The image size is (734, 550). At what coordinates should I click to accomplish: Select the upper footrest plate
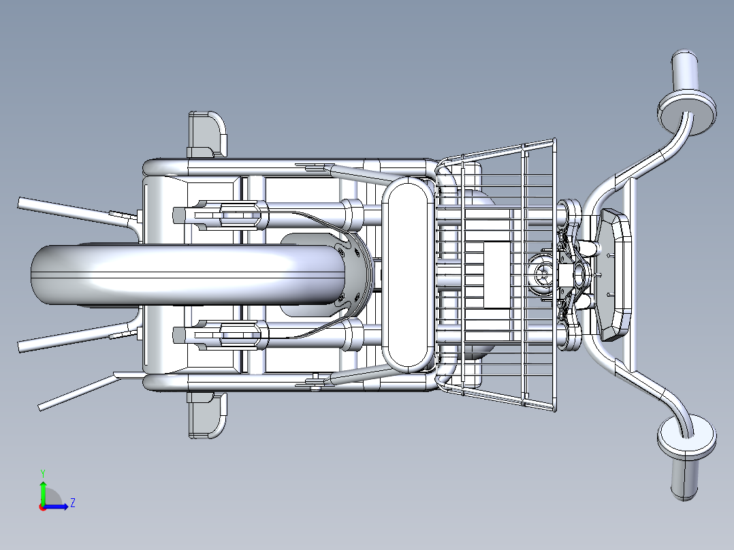[206, 134]
